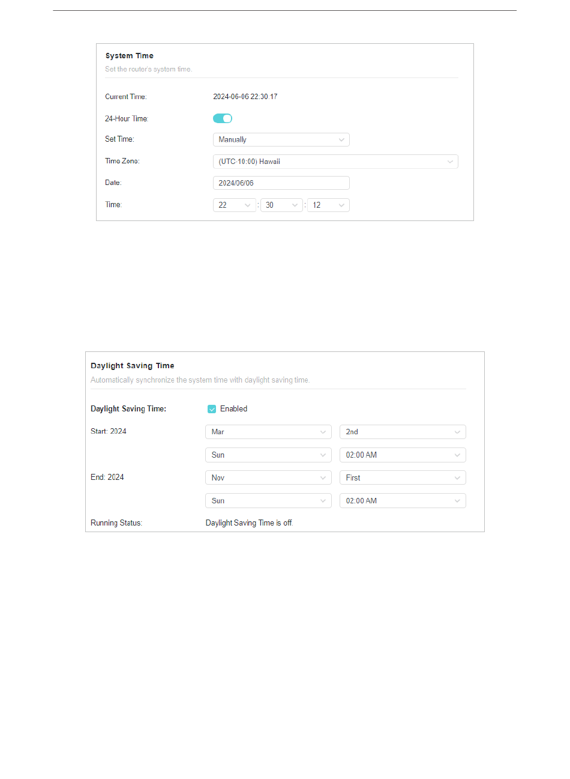Open the seconds dropdown showing 12
Viewport: 570px width, 779px height.
tap(328, 205)
